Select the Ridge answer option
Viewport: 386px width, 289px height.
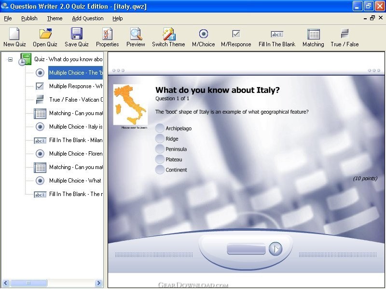point(160,138)
